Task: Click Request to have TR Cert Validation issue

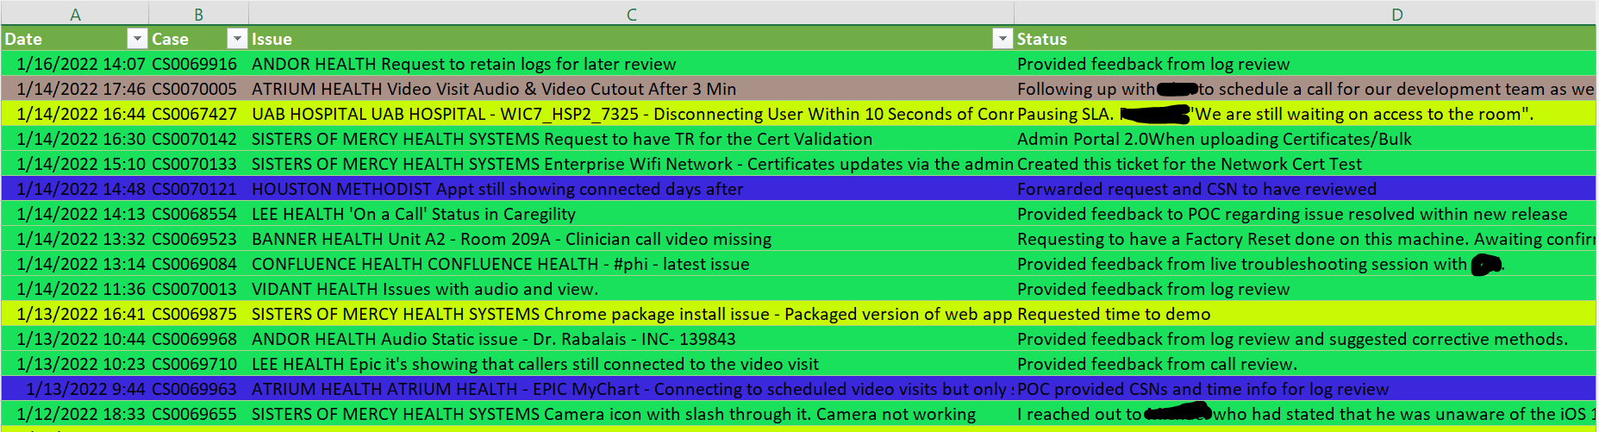Action: click(631, 139)
